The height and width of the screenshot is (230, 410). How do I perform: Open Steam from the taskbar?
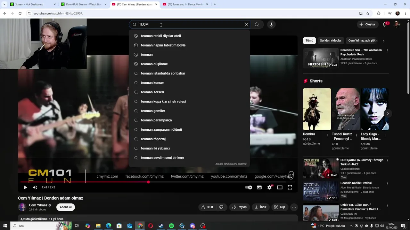[161, 226]
